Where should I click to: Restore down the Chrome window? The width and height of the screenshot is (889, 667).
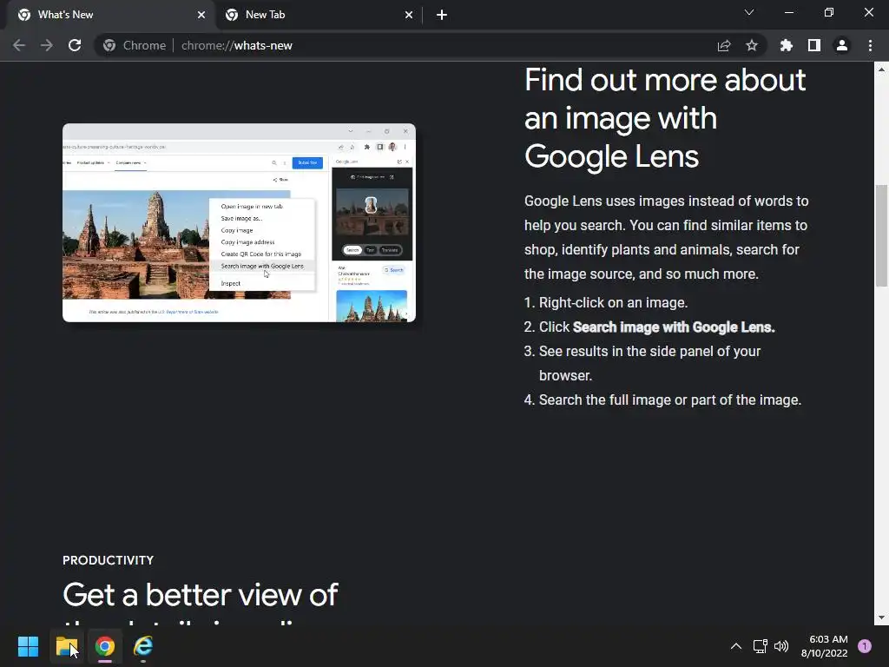829,12
